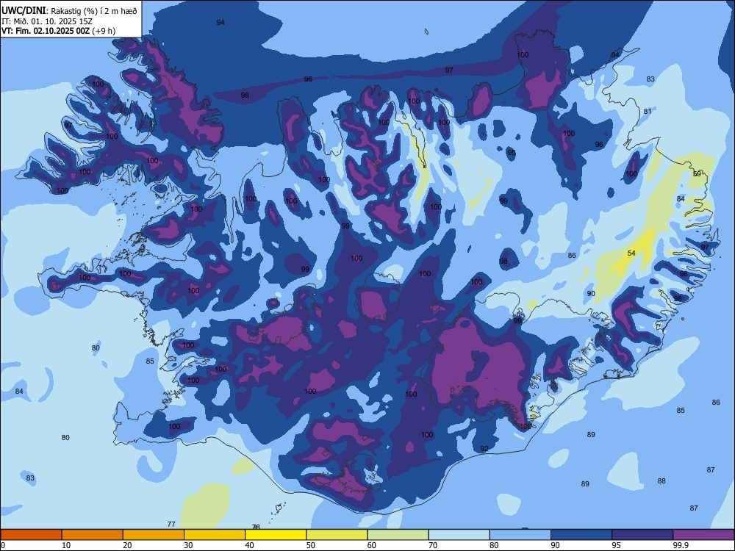Click the gold 30-40 legend swatch
735x551 pixels.
coord(215,535)
